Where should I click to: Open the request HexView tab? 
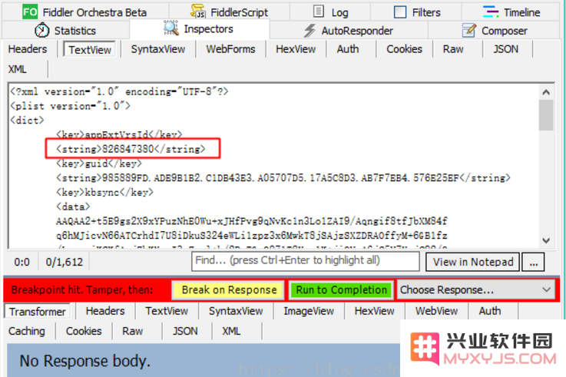pyautogui.click(x=296, y=49)
